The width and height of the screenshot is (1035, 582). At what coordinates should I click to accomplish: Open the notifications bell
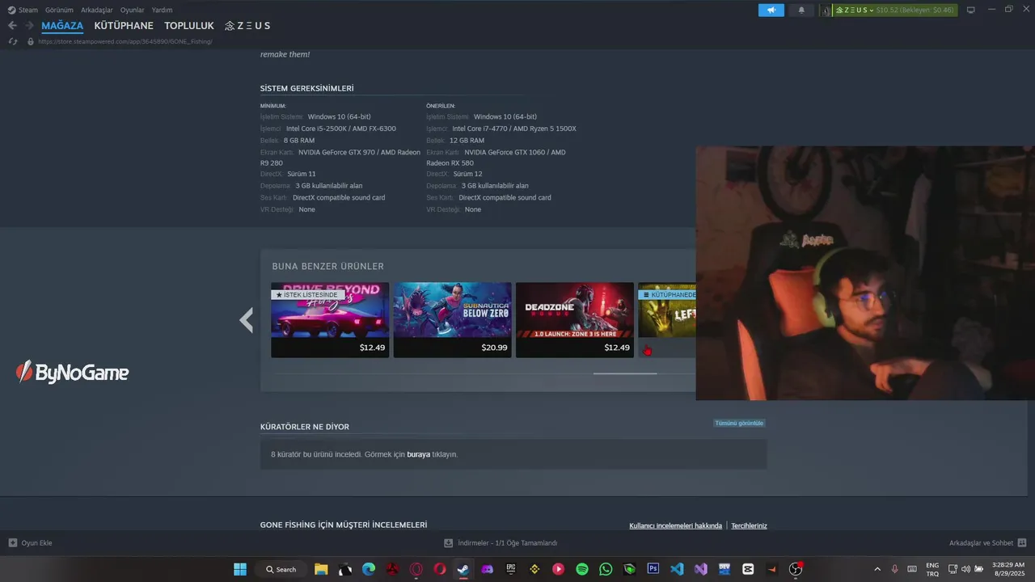coord(801,10)
